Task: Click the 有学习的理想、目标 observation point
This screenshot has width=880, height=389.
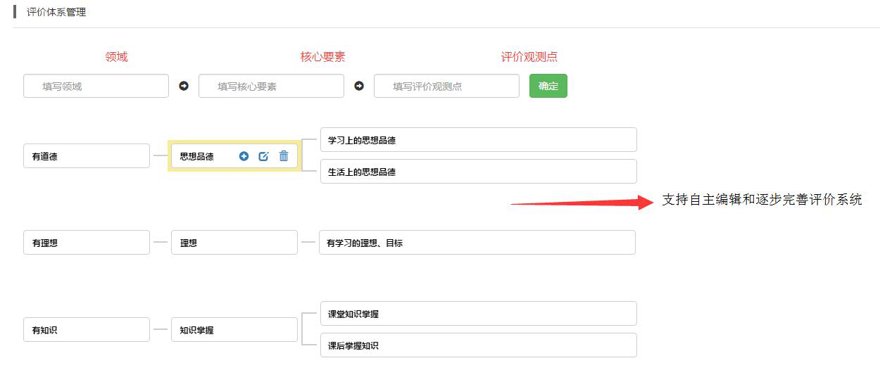Action: pyautogui.click(x=477, y=243)
